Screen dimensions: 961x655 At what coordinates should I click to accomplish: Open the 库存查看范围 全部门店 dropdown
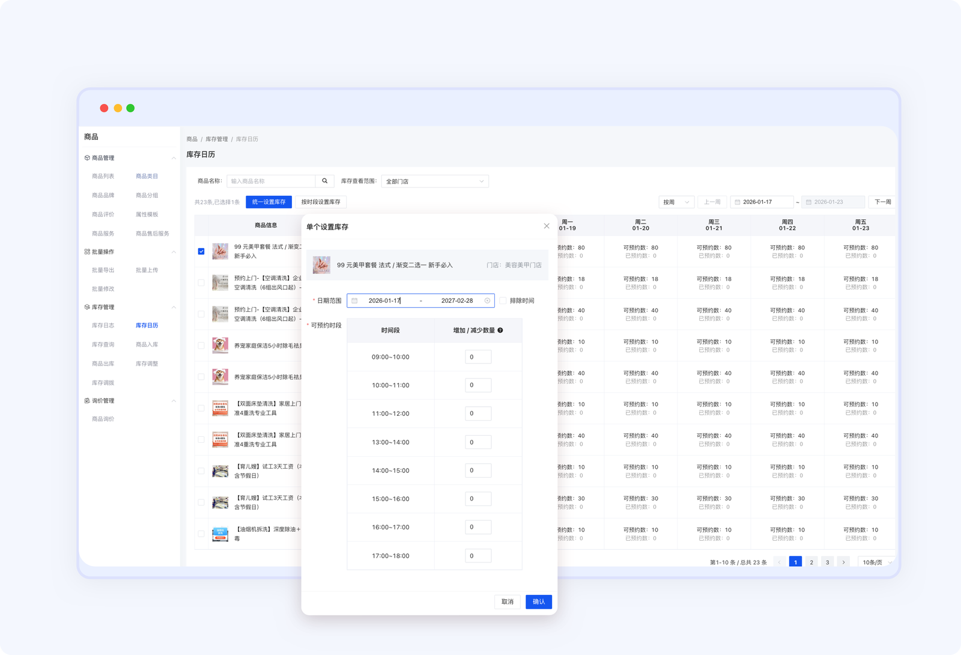[434, 181]
